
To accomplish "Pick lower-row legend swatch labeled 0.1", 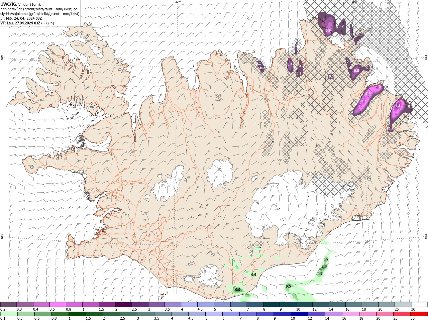I will pos(9,314).
